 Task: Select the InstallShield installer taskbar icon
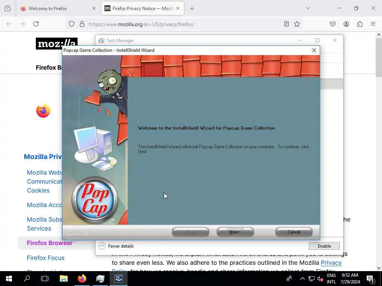point(118,279)
